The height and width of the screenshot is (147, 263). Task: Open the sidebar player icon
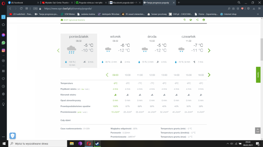point(3,61)
